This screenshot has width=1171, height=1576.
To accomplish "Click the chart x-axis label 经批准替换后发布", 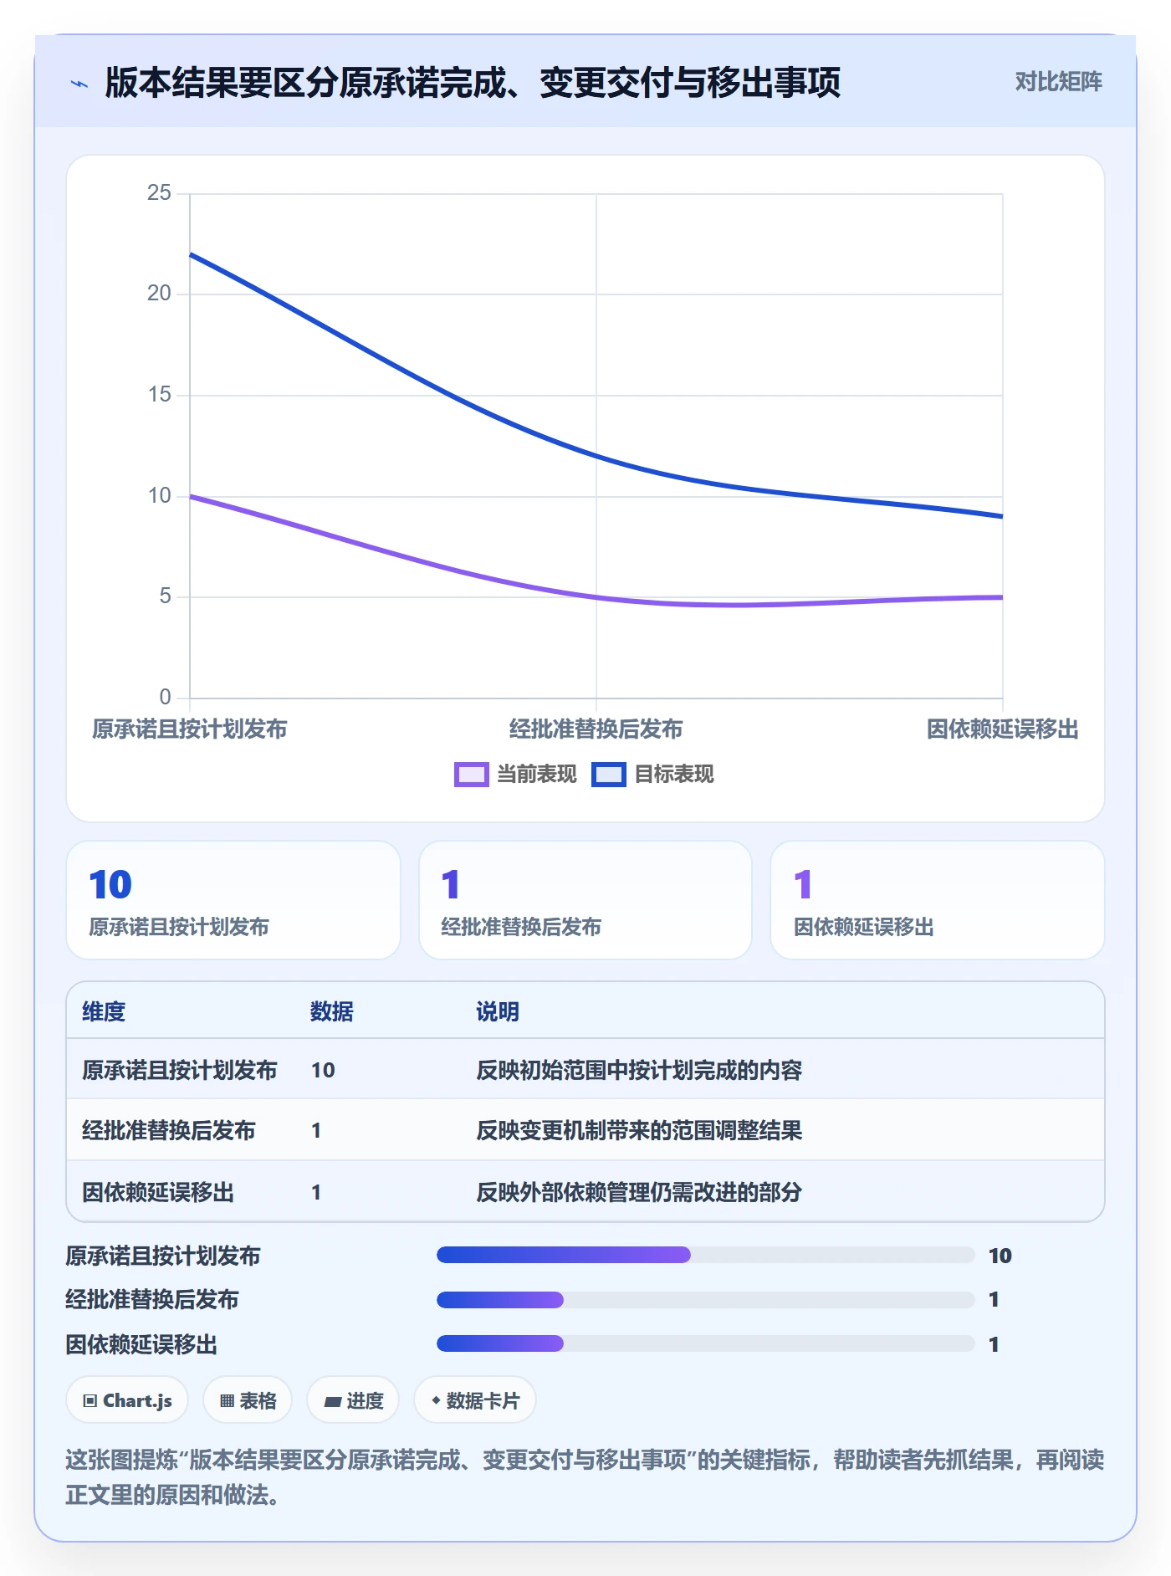I will tap(596, 729).
